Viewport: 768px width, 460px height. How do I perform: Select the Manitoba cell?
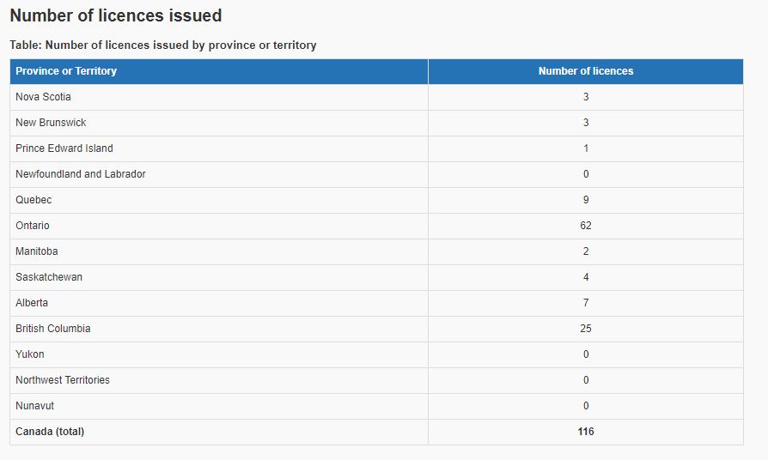click(x=37, y=251)
